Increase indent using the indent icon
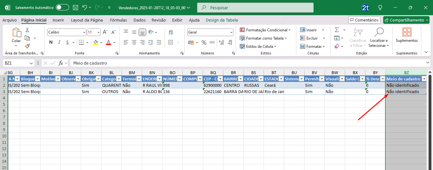Image resolution: width=433 pixels, height=170 pixels. [159, 42]
